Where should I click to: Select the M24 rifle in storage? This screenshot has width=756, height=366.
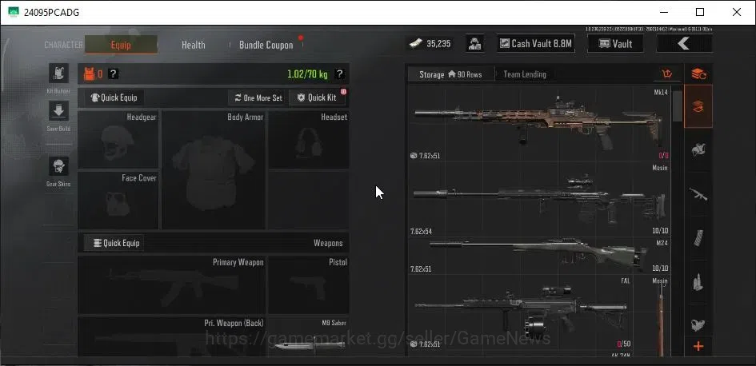(539, 255)
